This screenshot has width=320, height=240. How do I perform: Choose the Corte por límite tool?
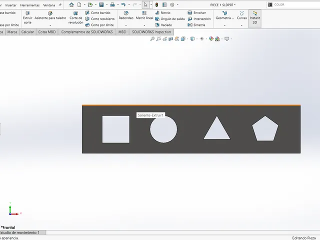[x=99, y=25]
